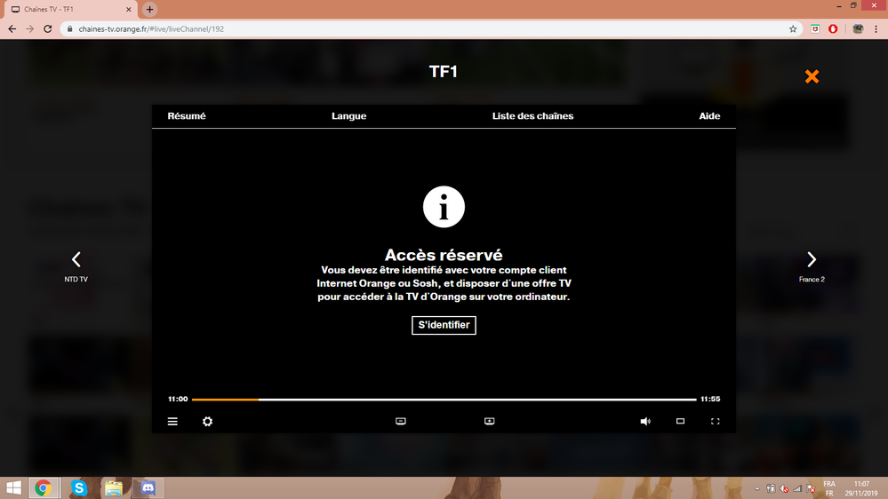The width and height of the screenshot is (888, 499).
Task: Bookmark this page with star icon
Action: 793,28
